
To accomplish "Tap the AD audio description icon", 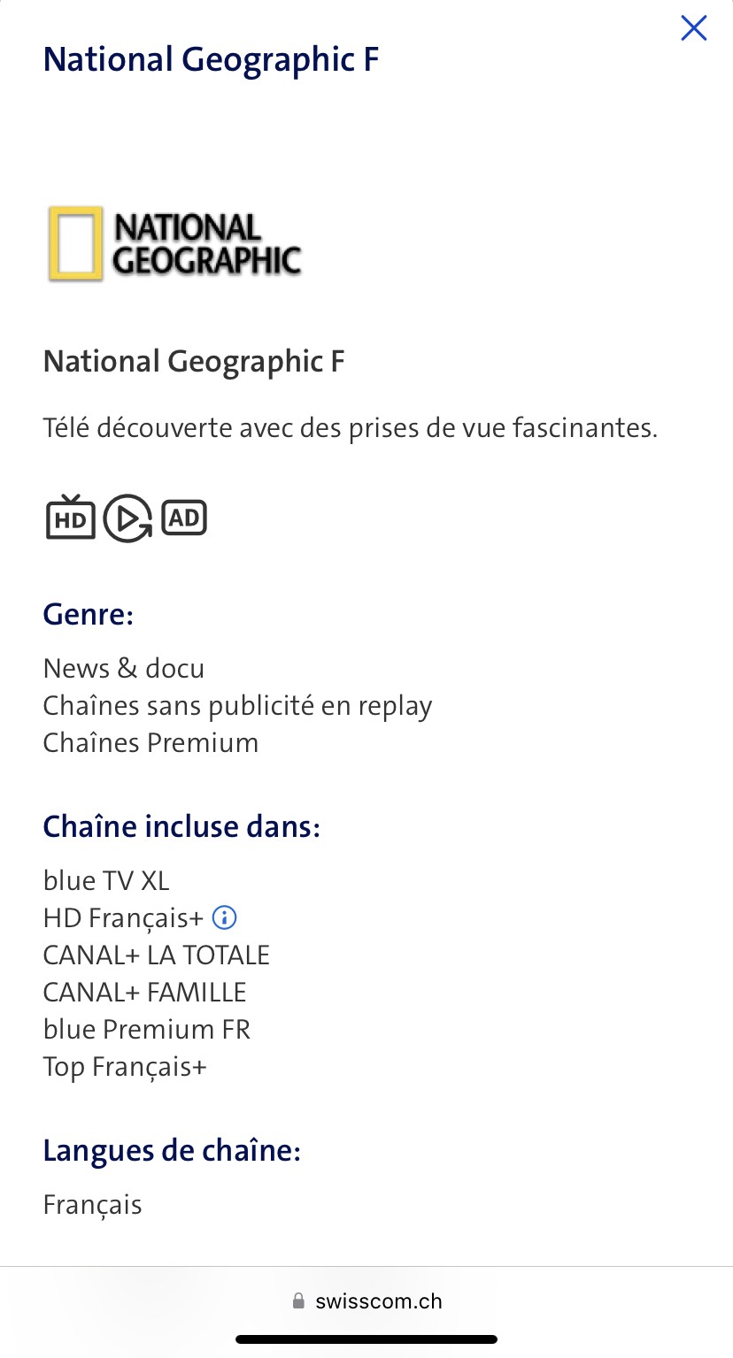I will click(x=184, y=518).
